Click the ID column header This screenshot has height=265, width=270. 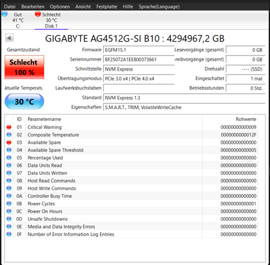[x=19, y=119]
